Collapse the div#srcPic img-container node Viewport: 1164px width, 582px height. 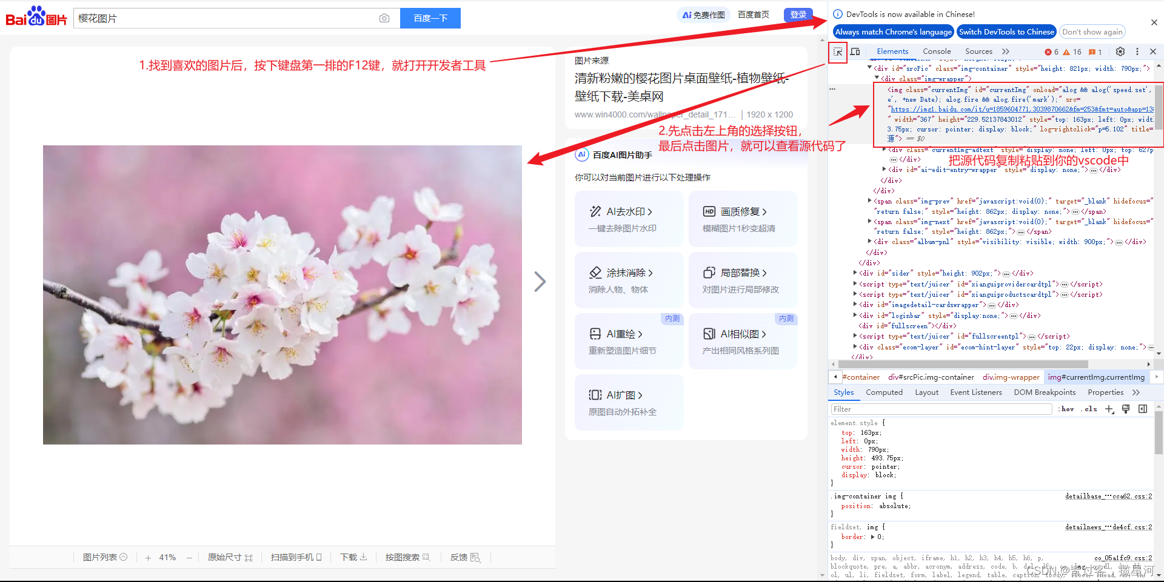coord(870,68)
